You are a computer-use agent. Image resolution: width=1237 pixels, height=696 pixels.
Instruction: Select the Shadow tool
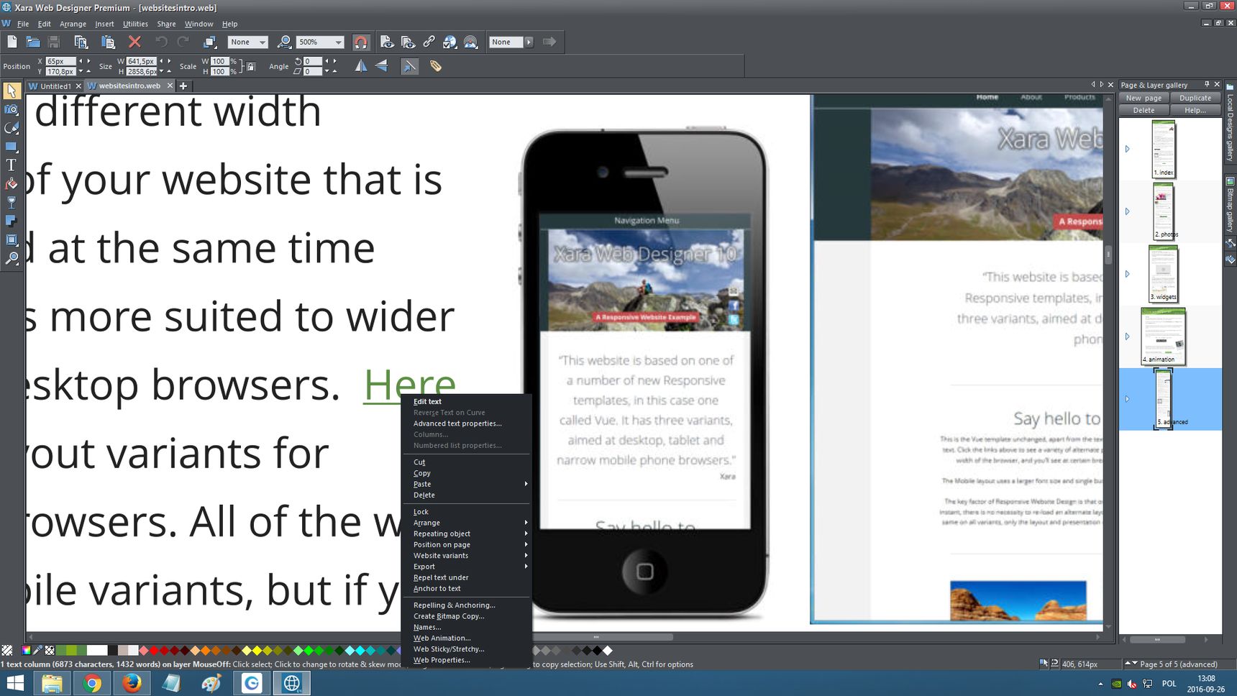[12, 221]
